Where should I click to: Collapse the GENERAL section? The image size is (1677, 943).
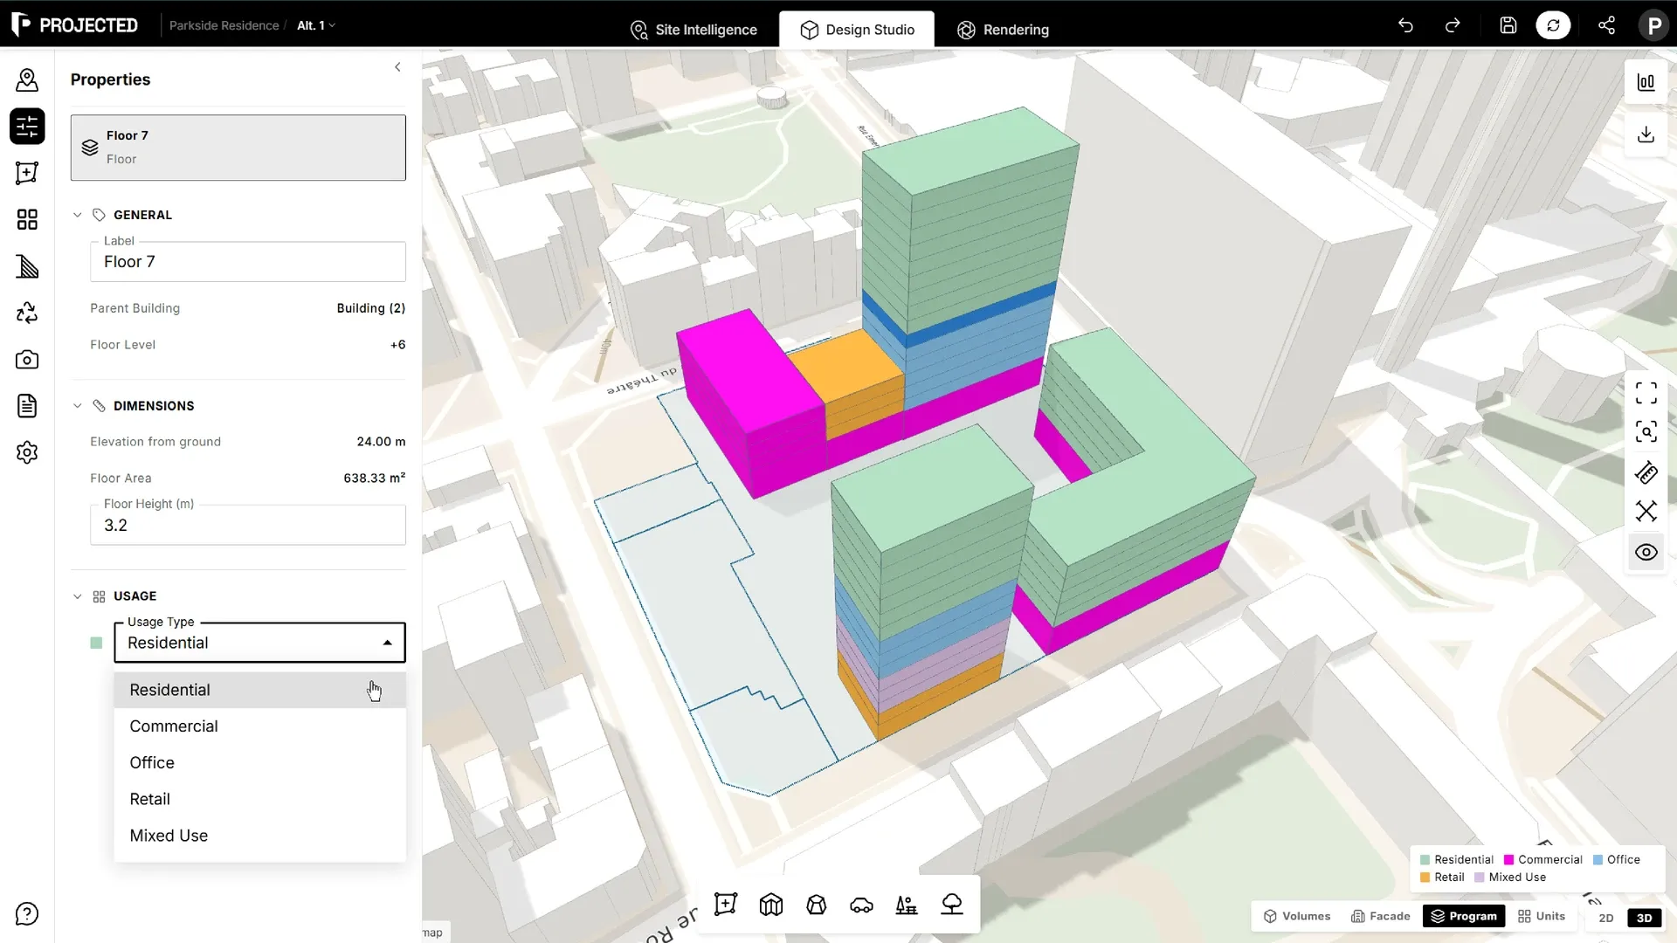click(77, 215)
